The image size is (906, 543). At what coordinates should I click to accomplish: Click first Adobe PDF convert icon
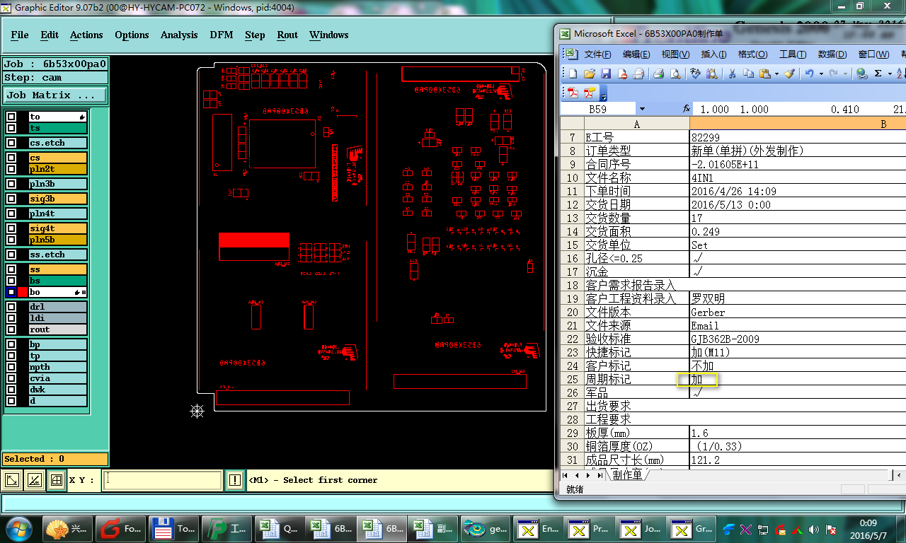click(x=573, y=93)
